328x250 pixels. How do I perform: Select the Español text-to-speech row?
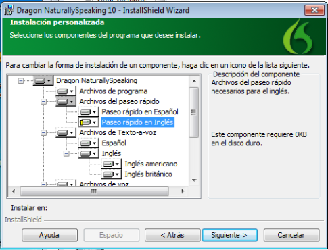[114, 143]
